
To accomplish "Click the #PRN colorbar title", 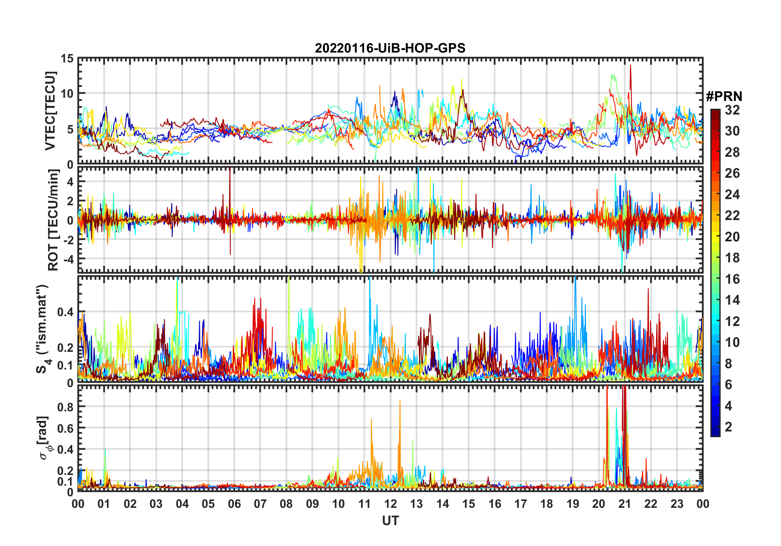I will click(724, 96).
